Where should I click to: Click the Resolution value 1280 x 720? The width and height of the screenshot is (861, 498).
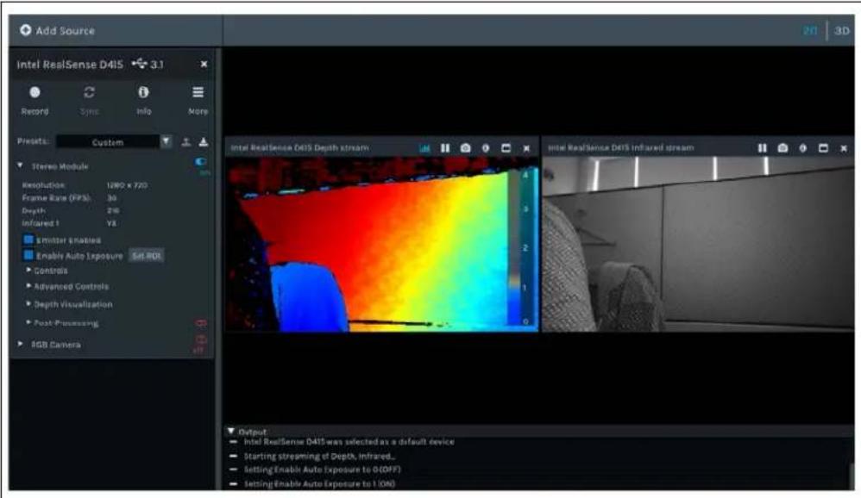point(127,185)
